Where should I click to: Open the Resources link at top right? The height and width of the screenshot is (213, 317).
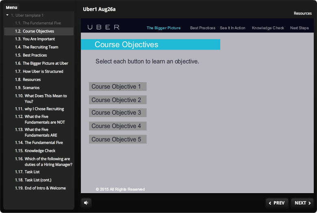tap(302, 13)
